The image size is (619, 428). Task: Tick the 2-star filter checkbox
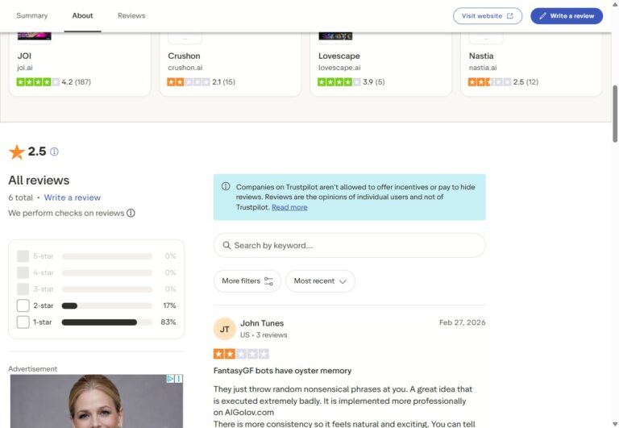[x=23, y=305]
